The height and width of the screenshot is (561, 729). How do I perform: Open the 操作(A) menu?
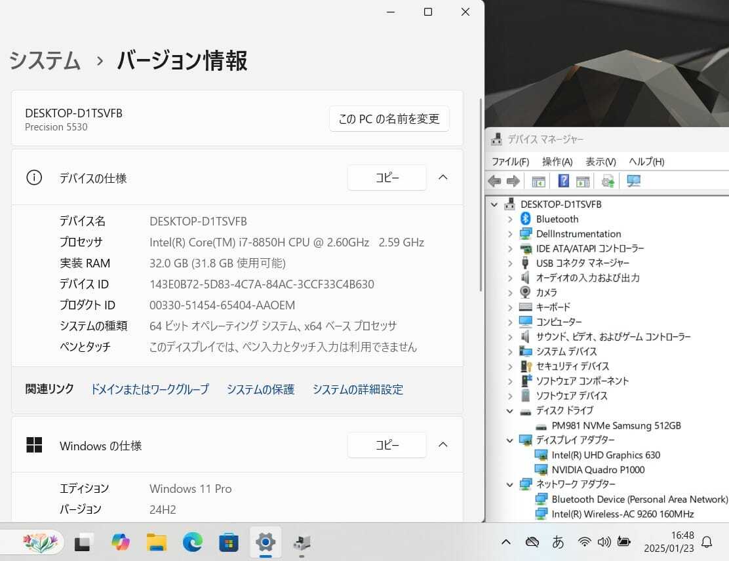tap(557, 161)
